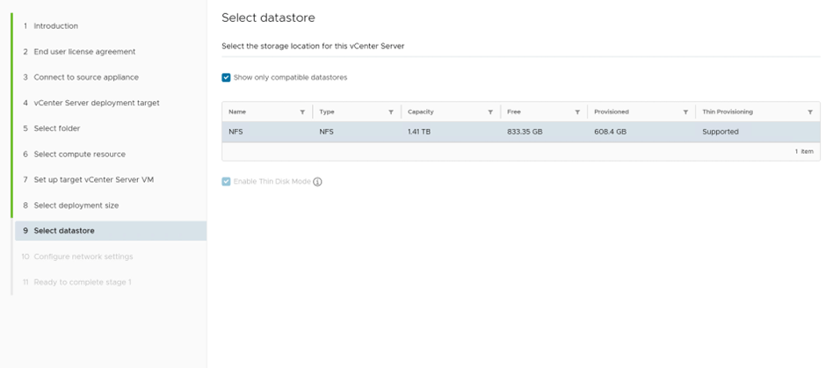Sort the table by Capacity header
826x368 pixels.
click(420, 112)
